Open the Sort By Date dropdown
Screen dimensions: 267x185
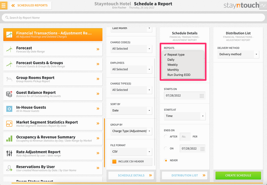(131, 110)
